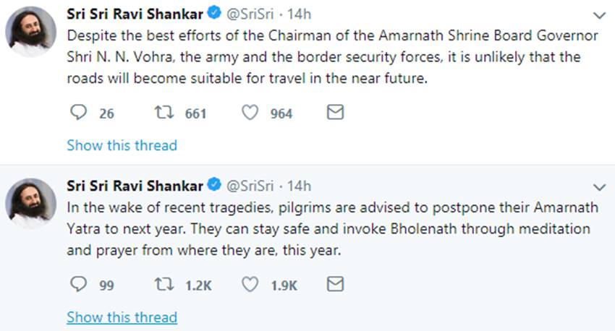
Task: Open Sri Sri Ravi Shankar name in second tweet
Action: click(x=135, y=186)
